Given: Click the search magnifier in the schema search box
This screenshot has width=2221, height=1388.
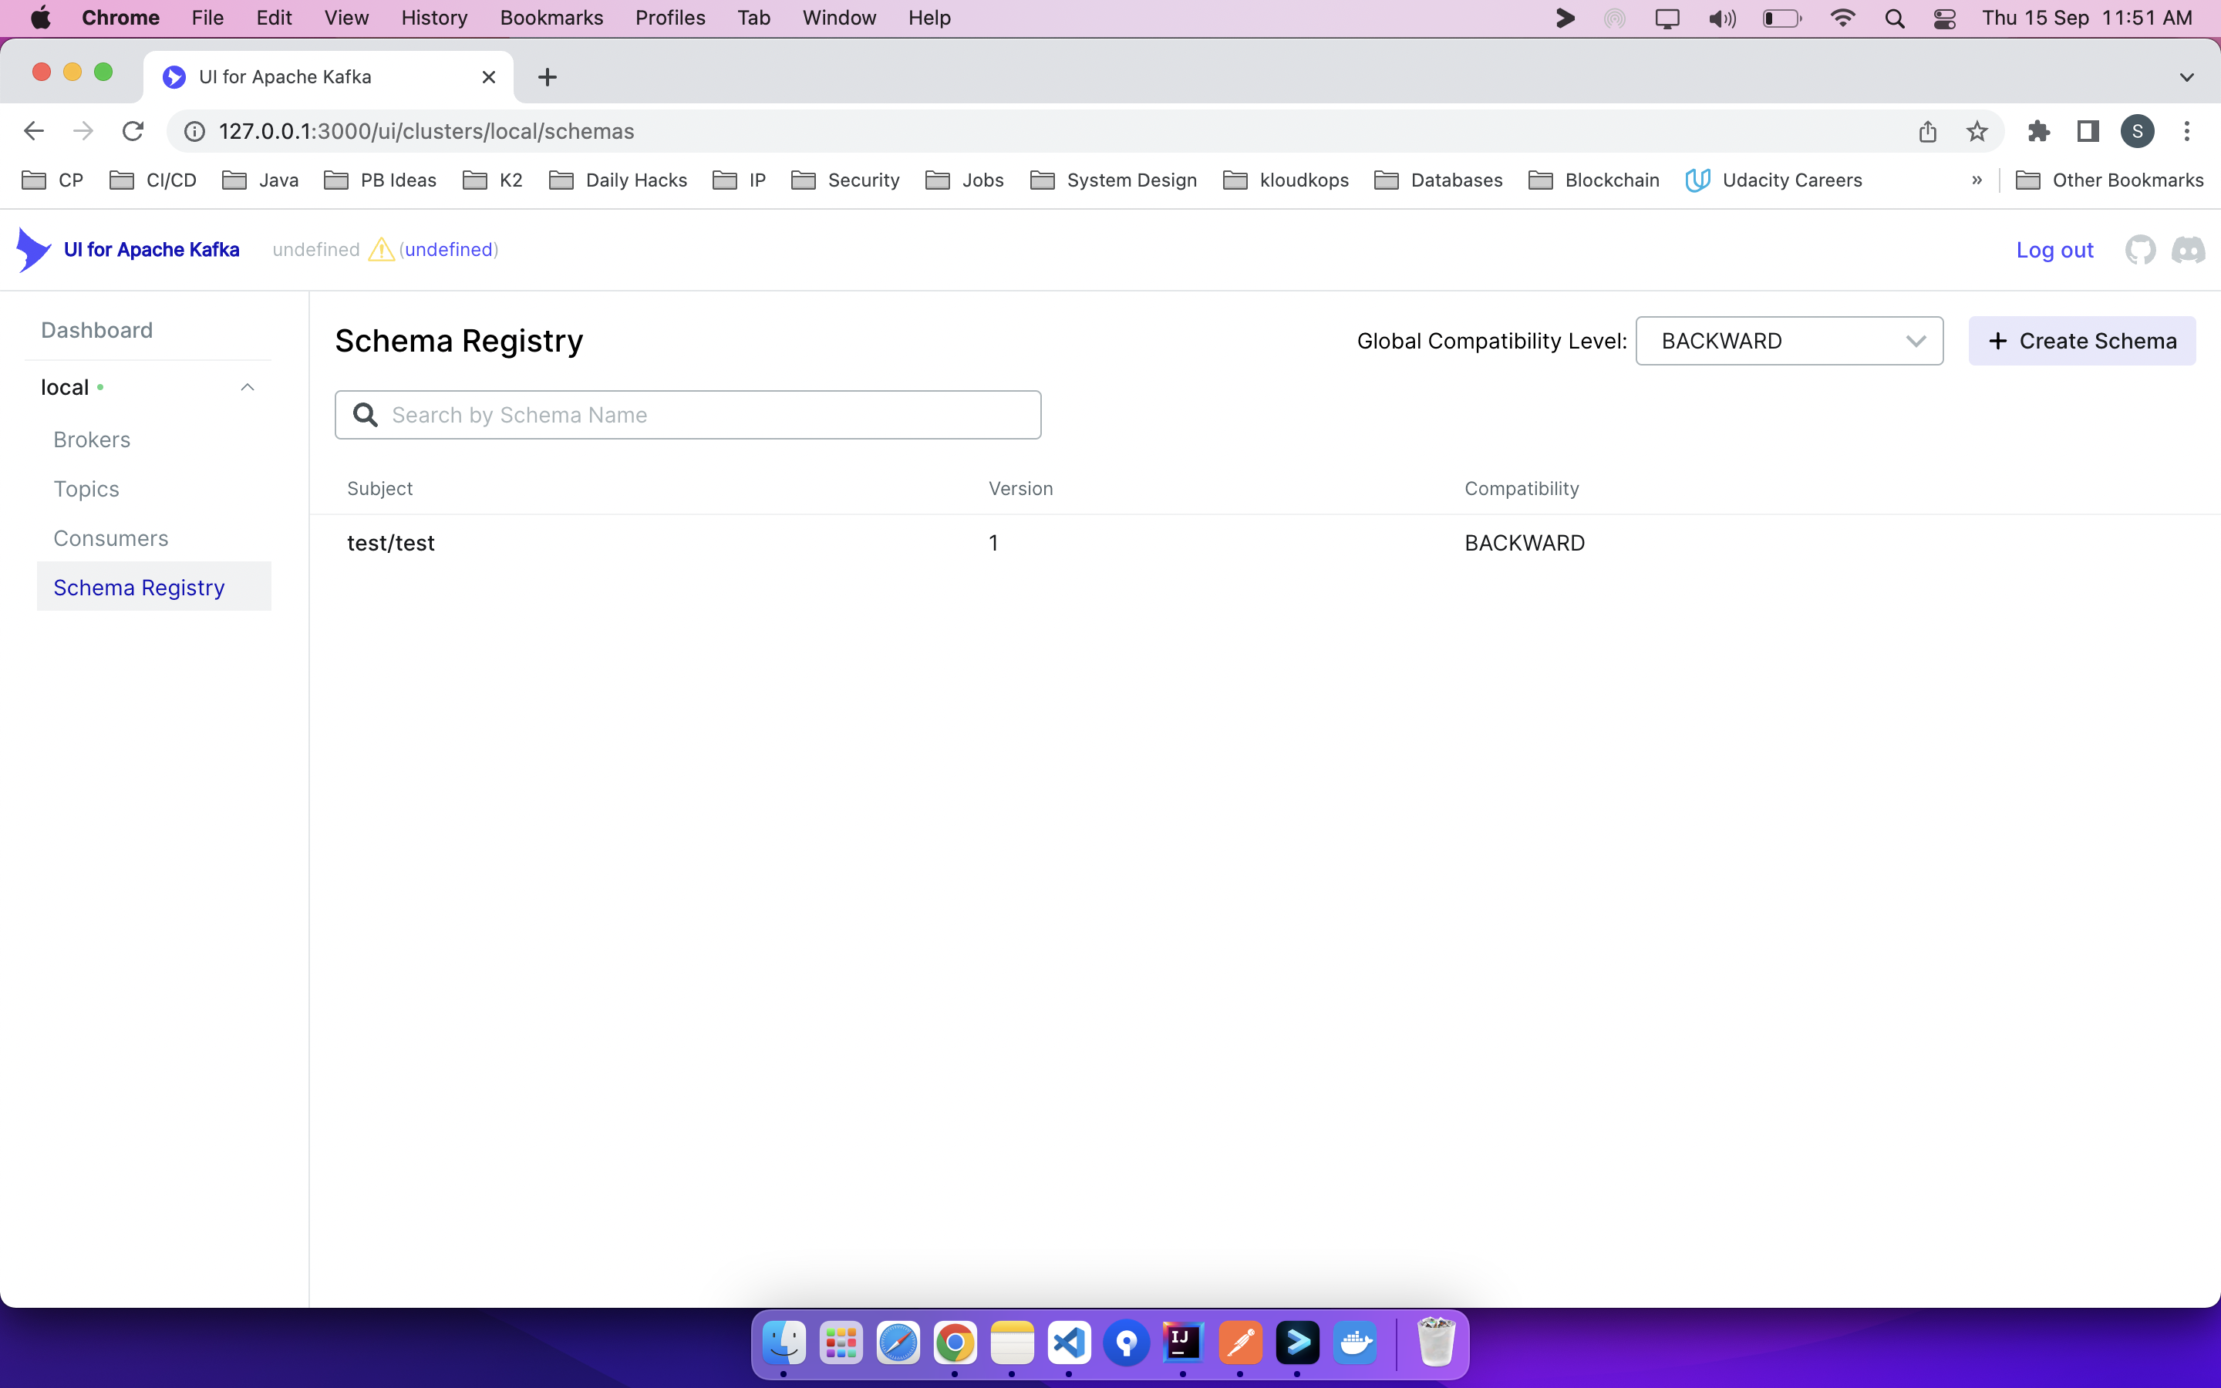Looking at the screenshot, I should tap(366, 414).
